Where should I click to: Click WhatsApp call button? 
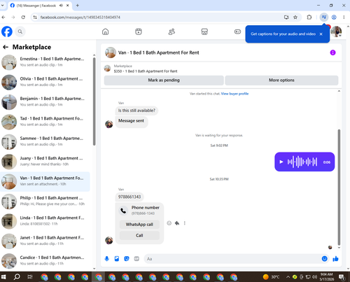click(x=139, y=225)
